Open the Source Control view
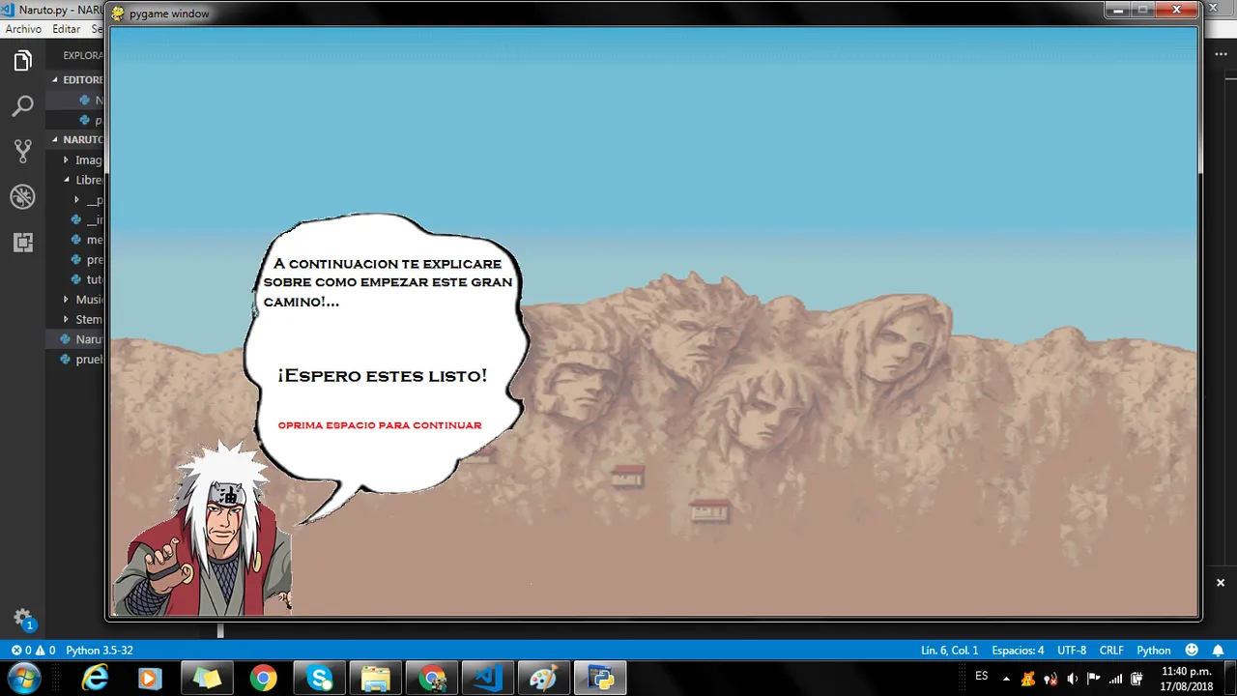The width and height of the screenshot is (1237, 696). 22,151
